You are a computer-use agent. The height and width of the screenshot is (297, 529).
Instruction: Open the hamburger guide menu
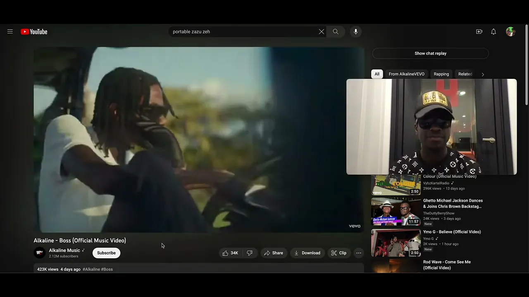(x=10, y=32)
